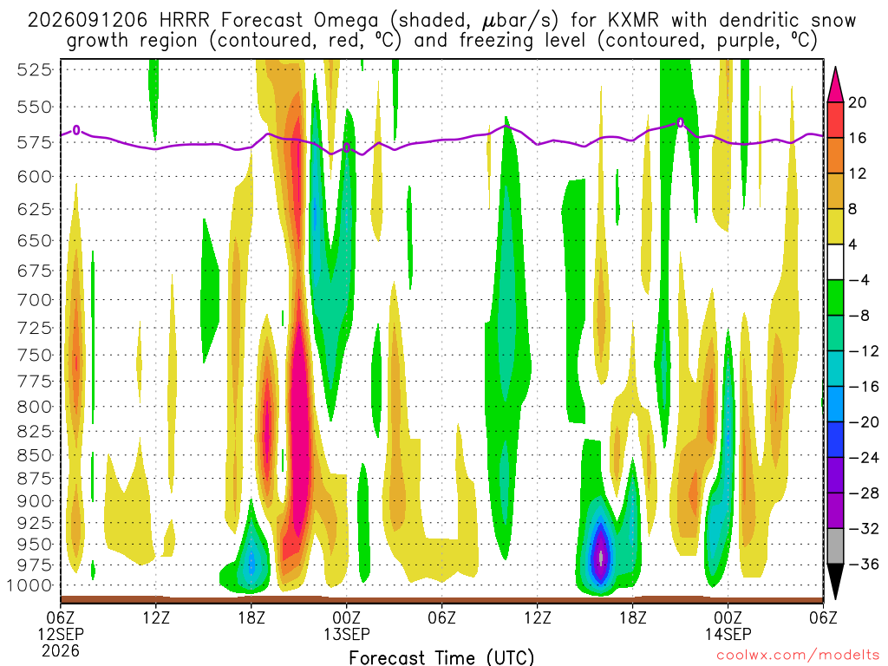Click the 00Z 14SEP time axis label
Image resolution: width=888 pixels, height=666 pixels.
click(x=728, y=626)
